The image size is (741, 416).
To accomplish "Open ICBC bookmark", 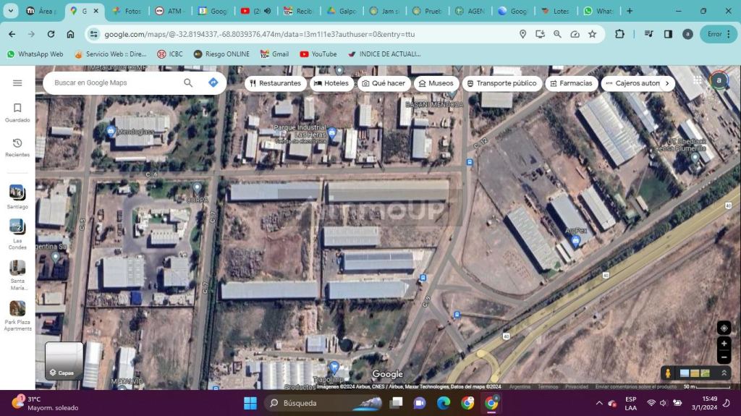I will click(169, 54).
